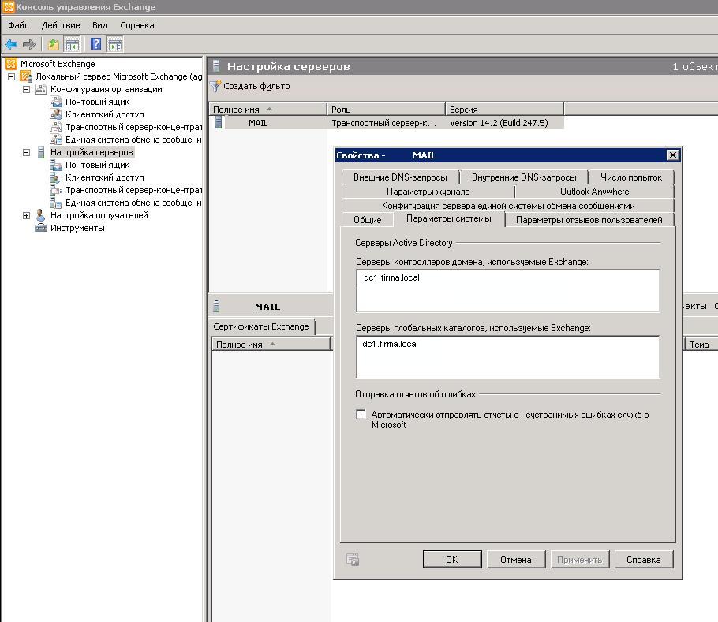The height and width of the screenshot is (622, 718).
Task: Open the Число попыток tab
Action: click(631, 177)
